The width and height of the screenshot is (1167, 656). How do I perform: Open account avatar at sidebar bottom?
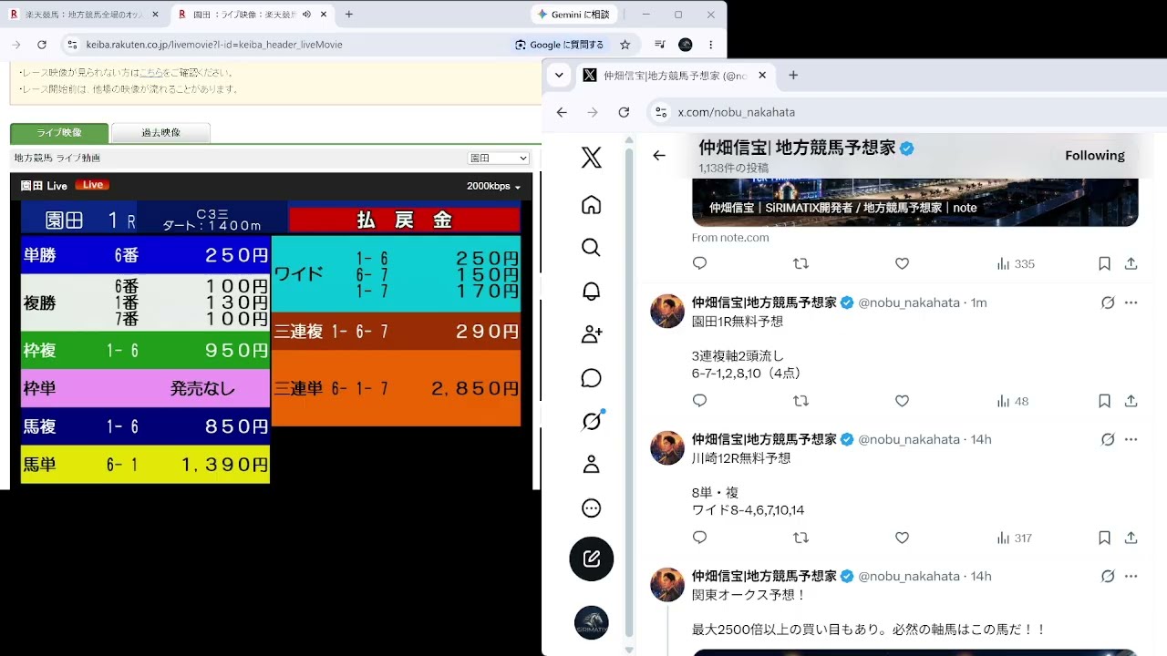tap(591, 622)
